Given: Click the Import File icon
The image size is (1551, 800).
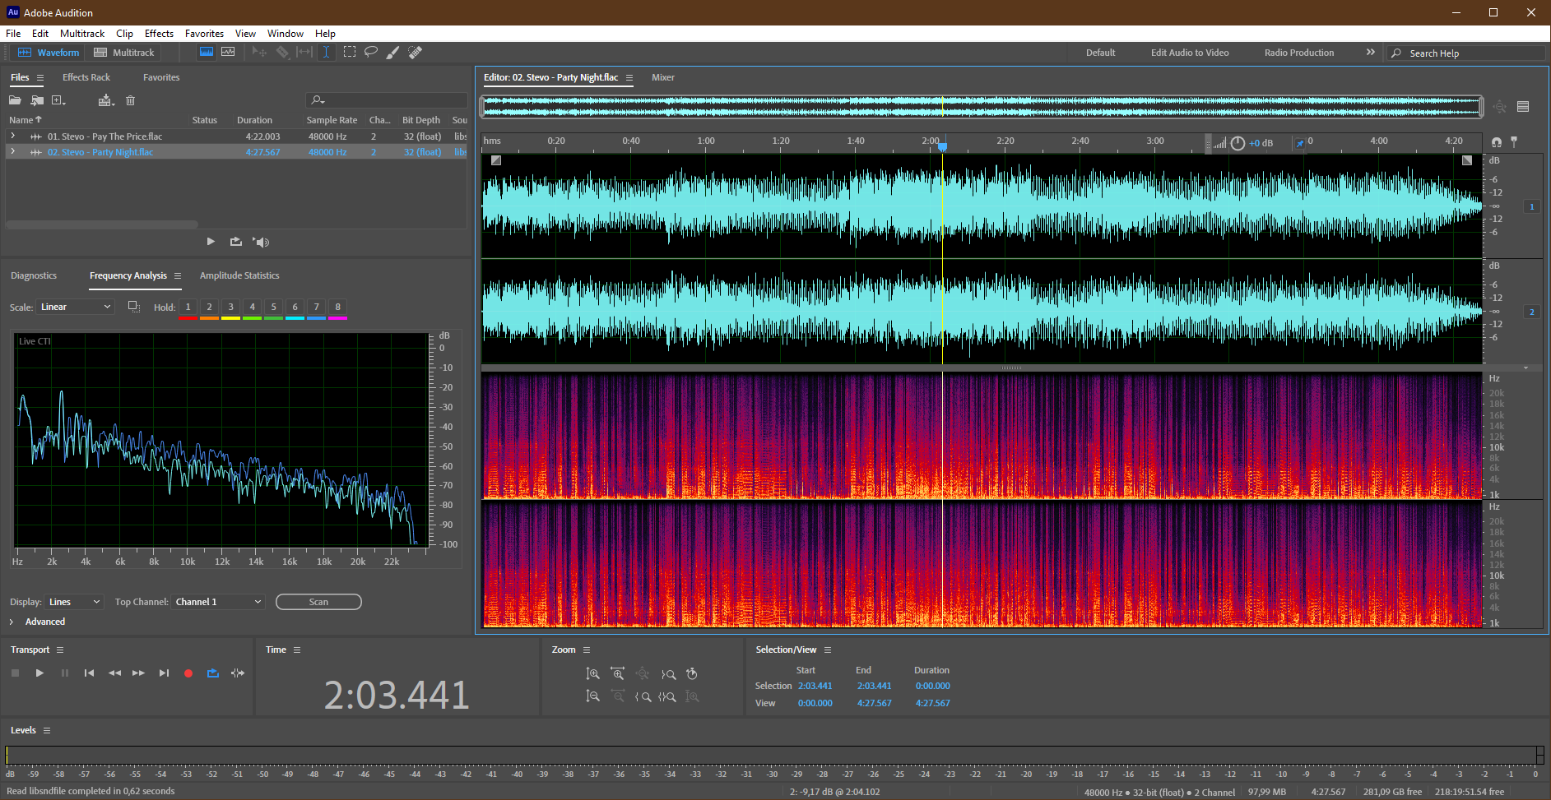Looking at the screenshot, I should (37, 100).
